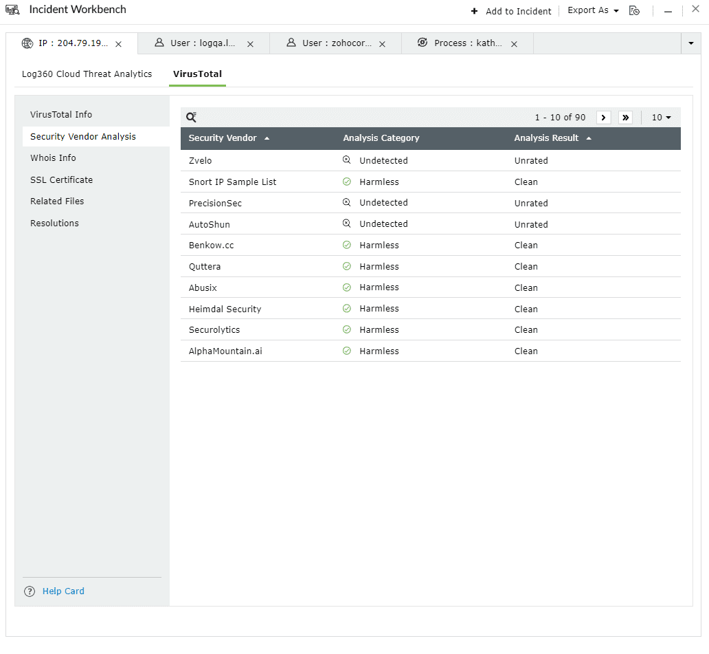The image size is (709, 654).
Task: Close the Process kath tab
Action: pos(514,44)
